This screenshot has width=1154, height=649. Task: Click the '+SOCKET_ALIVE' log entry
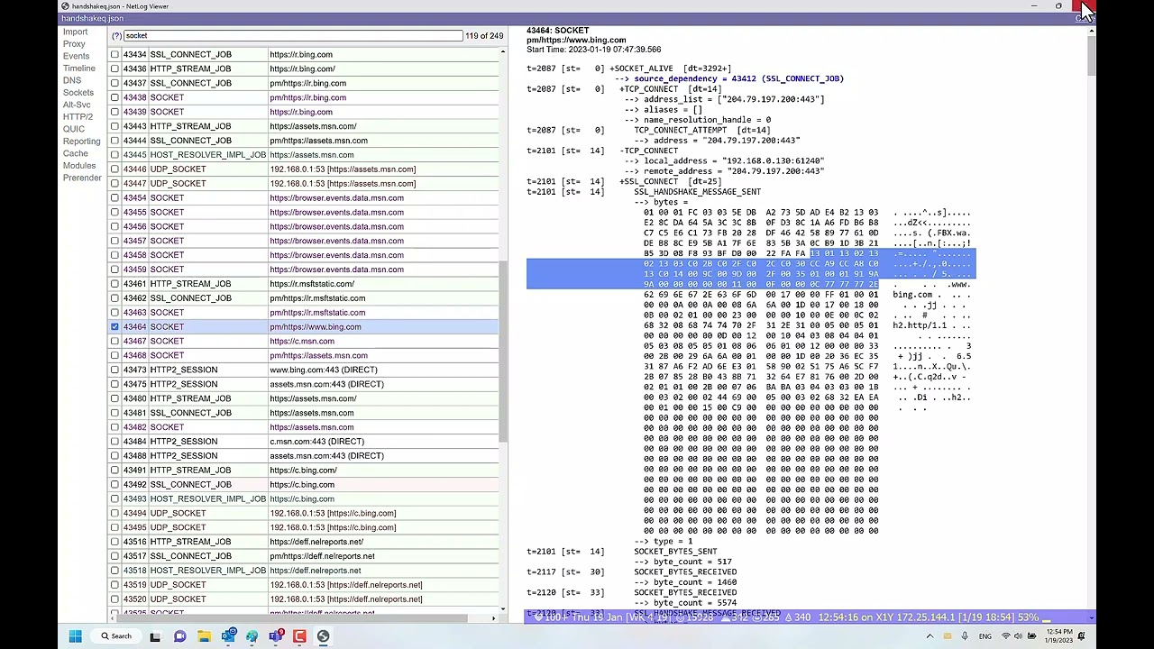642,69
